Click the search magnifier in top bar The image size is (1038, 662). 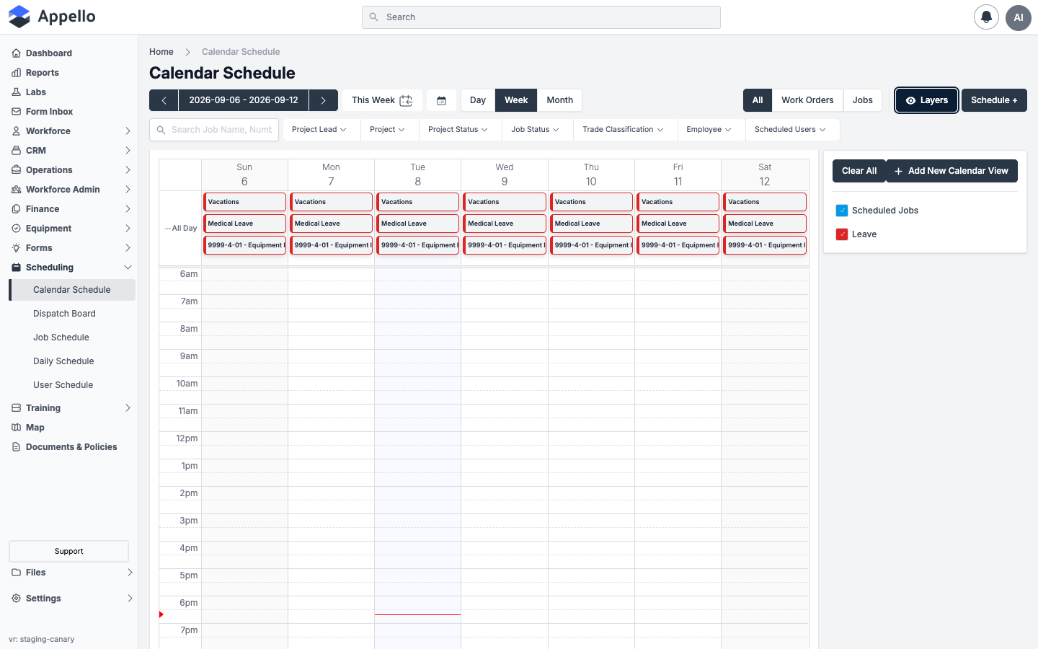click(373, 17)
